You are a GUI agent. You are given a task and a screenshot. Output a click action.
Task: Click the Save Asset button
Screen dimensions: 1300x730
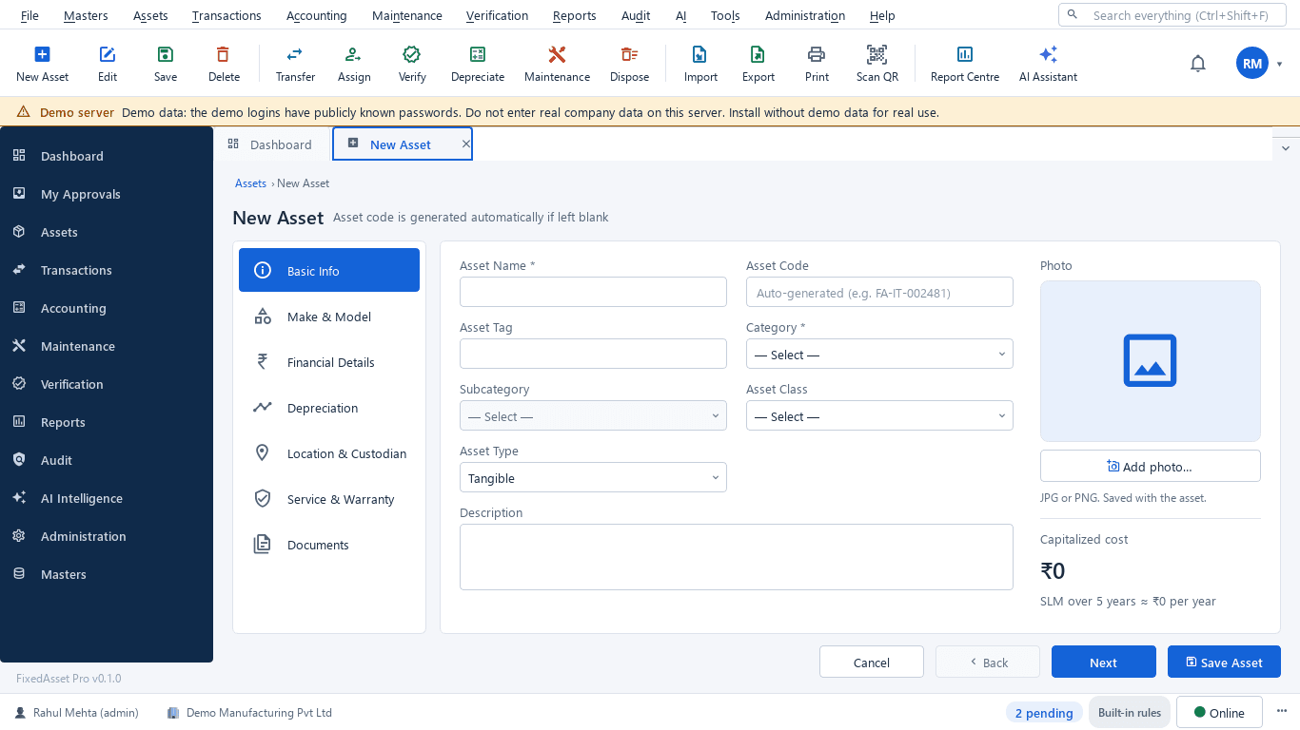[x=1224, y=663]
